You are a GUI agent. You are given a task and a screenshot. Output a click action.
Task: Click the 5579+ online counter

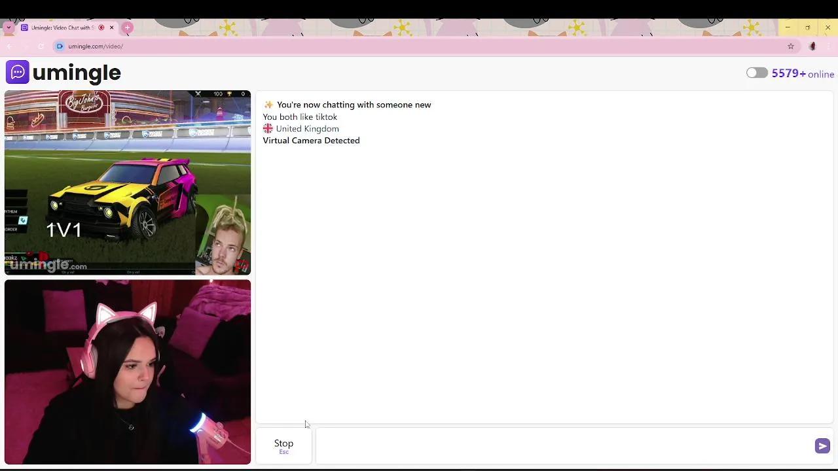[803, 73]
